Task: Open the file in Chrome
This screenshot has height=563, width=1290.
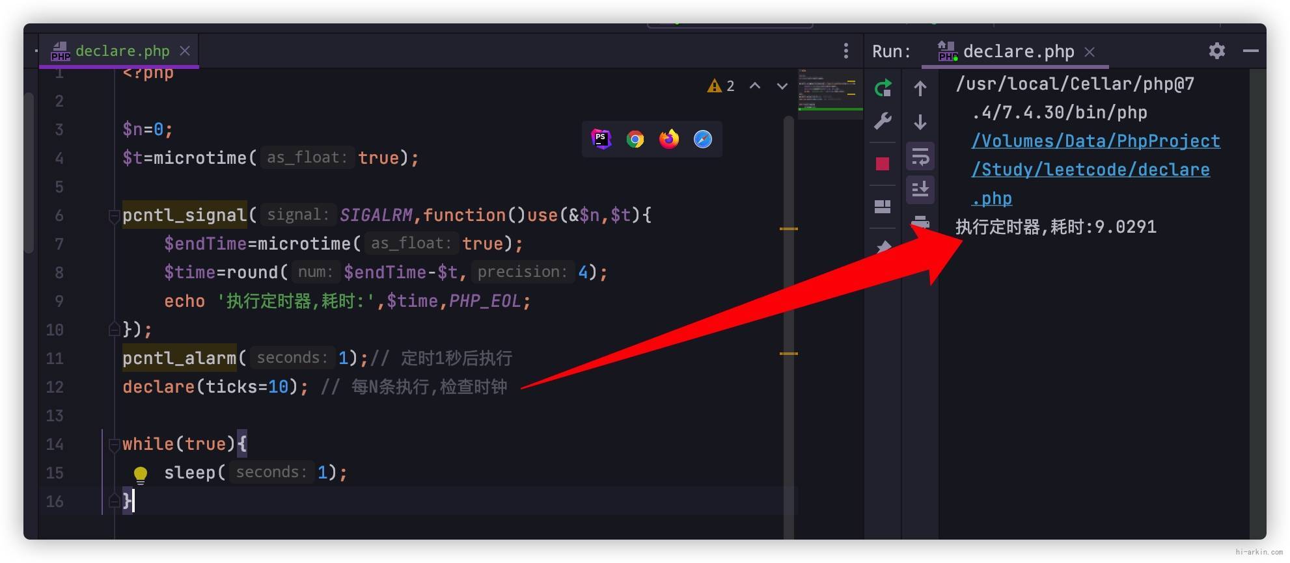Action: 635,139
